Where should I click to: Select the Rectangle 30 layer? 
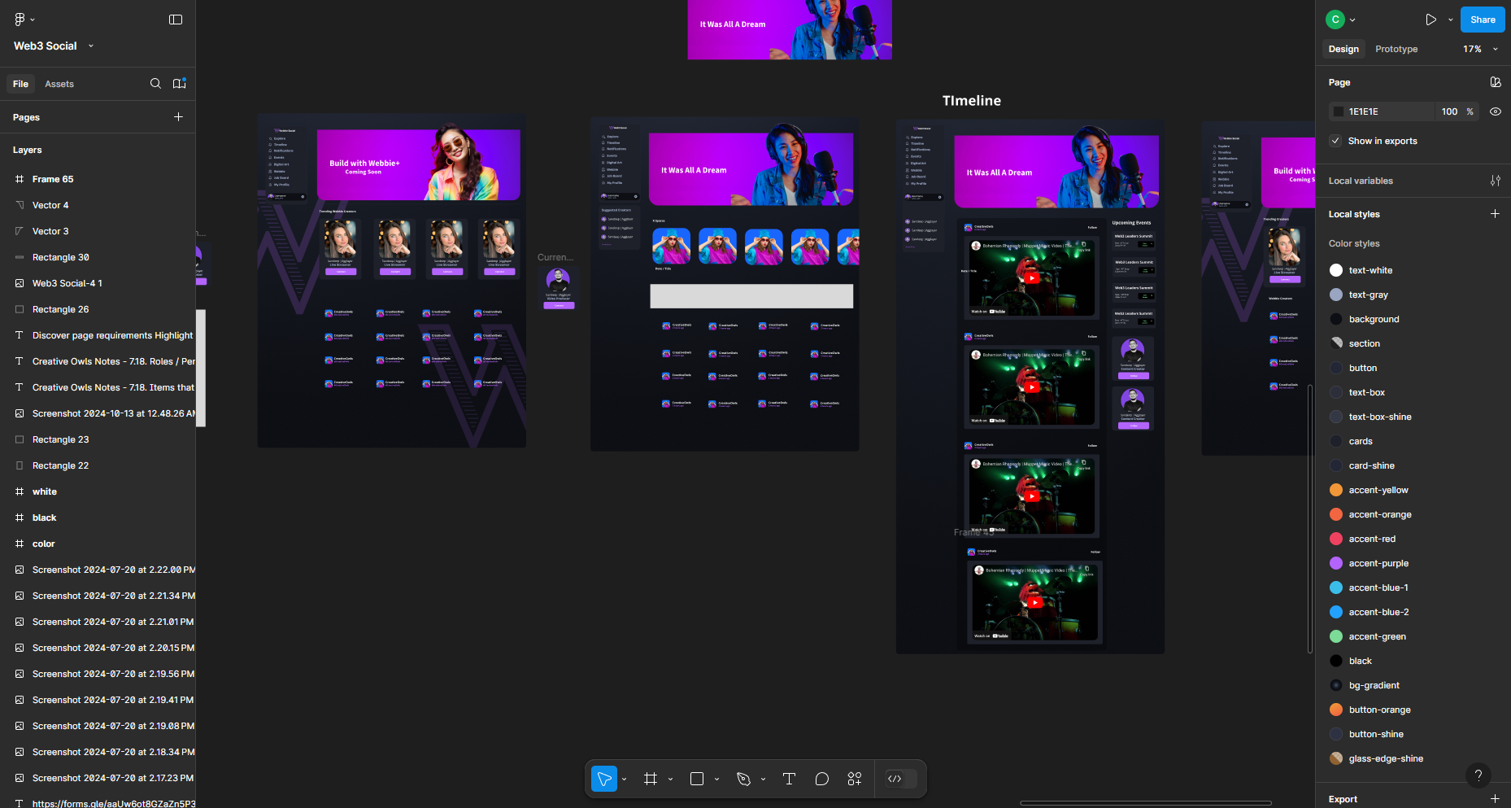98,257
